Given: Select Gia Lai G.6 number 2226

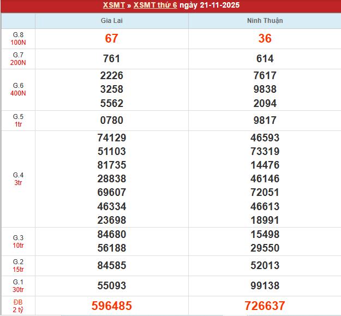Looking at the screenshot, I should (111, 76).
